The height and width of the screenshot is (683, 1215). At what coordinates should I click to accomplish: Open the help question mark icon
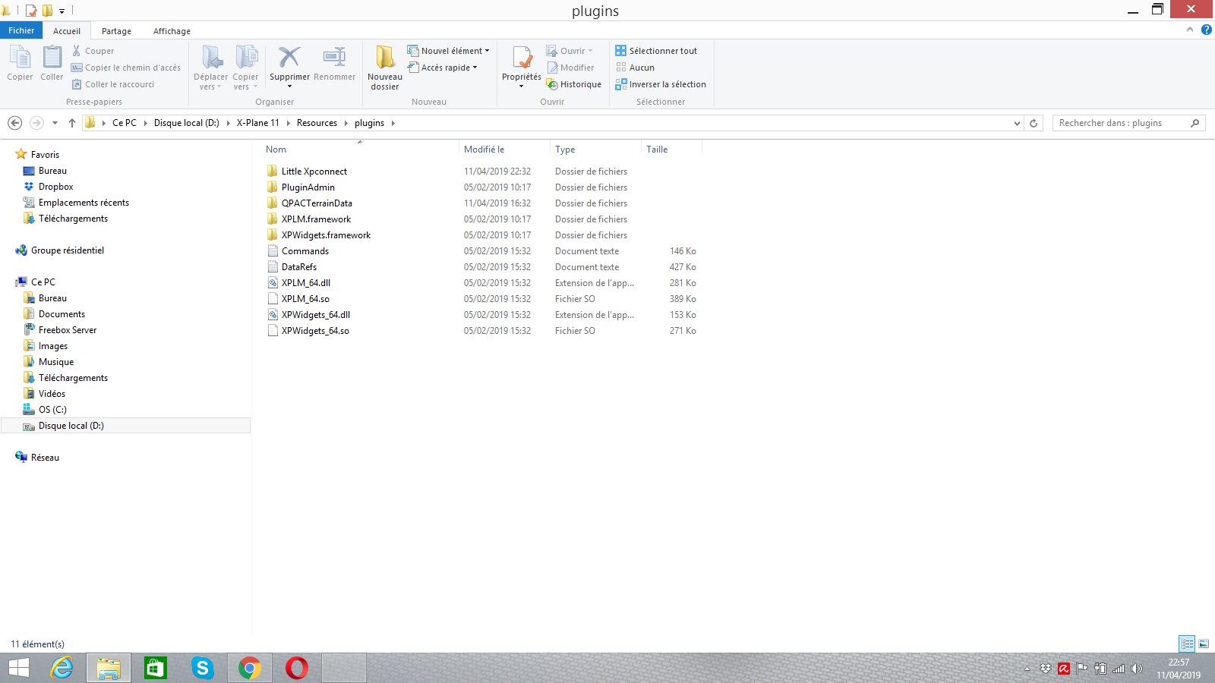(x=1207, y=30)
